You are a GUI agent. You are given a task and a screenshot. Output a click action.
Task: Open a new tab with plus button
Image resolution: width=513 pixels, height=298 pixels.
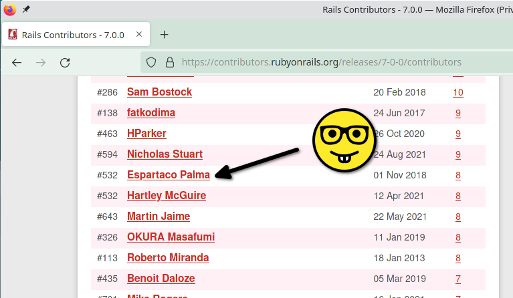click(165, 35)
